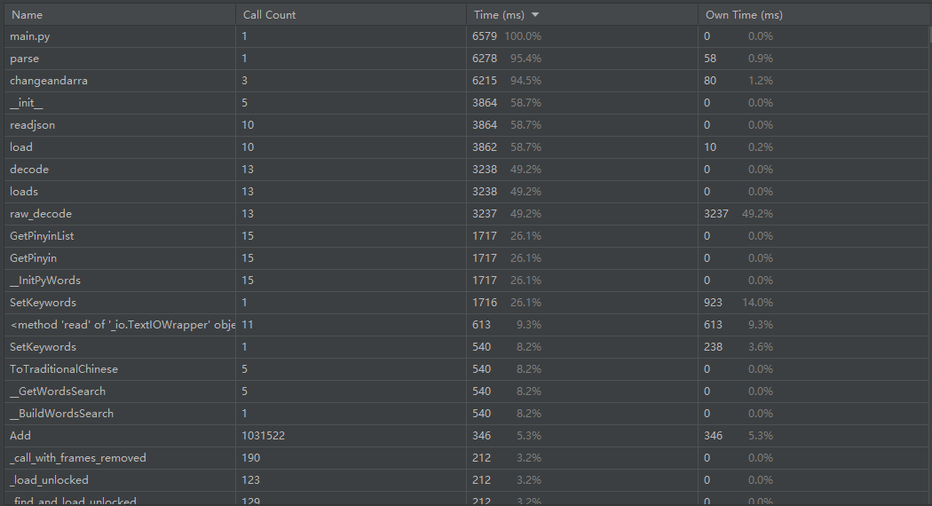Select the TextIOWrapper read method row
This screenshot has width=932, height=506.
point(466,325)
